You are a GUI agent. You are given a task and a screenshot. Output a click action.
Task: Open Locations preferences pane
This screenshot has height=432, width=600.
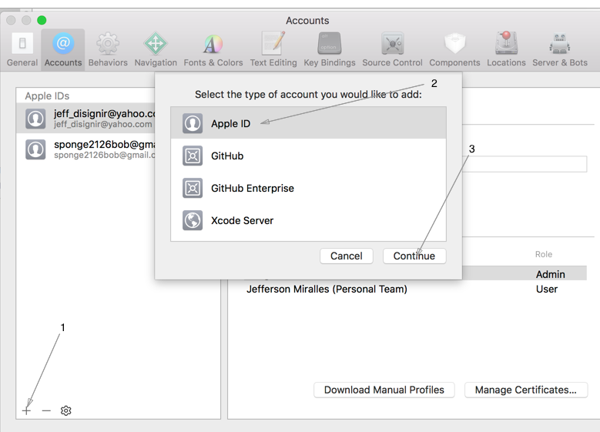point(506,50)
